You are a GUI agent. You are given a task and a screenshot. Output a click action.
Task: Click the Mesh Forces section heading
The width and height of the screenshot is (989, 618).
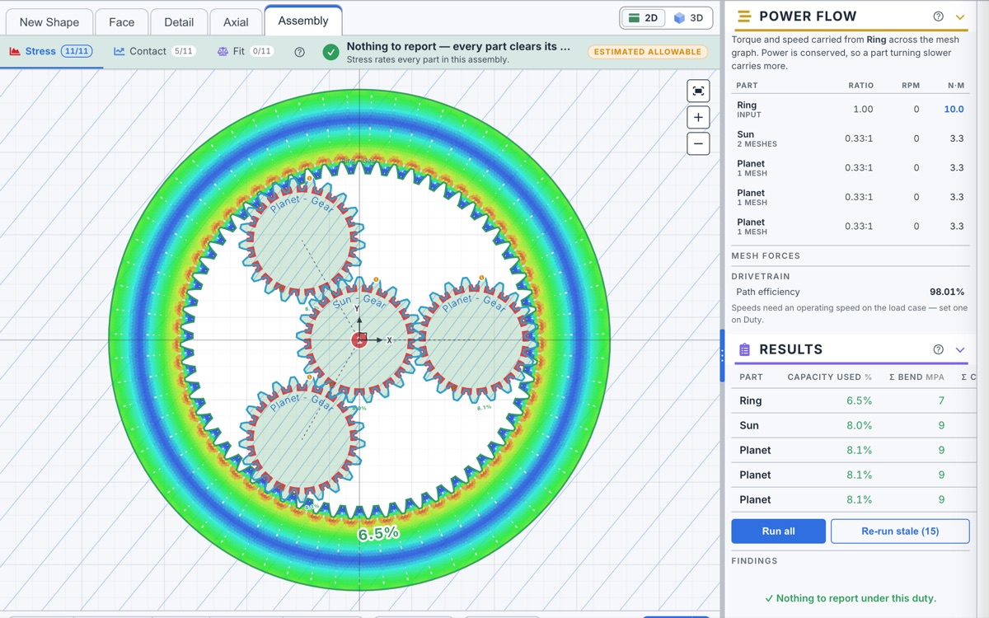766,256
